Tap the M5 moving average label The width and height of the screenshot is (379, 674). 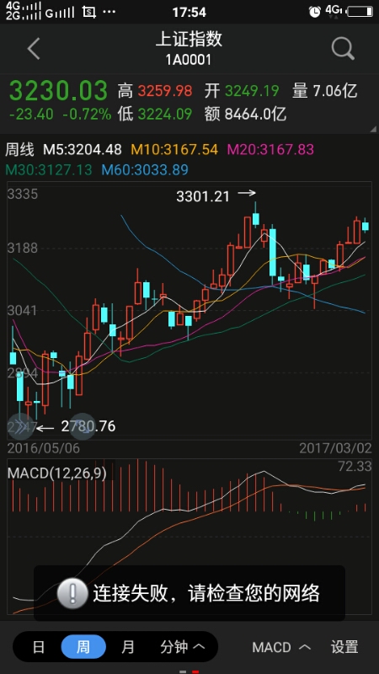click(x=83, y=150)
